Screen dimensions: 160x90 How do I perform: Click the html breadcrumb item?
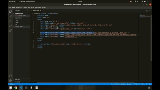[x=44, y=13]
